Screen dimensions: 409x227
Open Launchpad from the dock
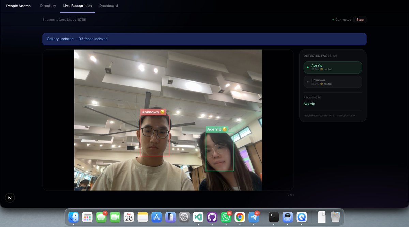[x=87, y=217]
